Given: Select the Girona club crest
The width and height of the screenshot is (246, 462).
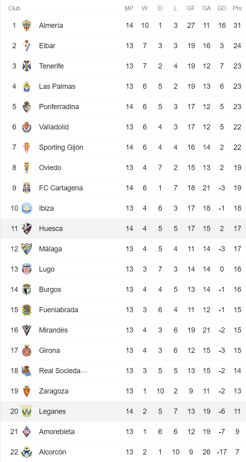Looking at the screenshot, I should click(27, 350).
